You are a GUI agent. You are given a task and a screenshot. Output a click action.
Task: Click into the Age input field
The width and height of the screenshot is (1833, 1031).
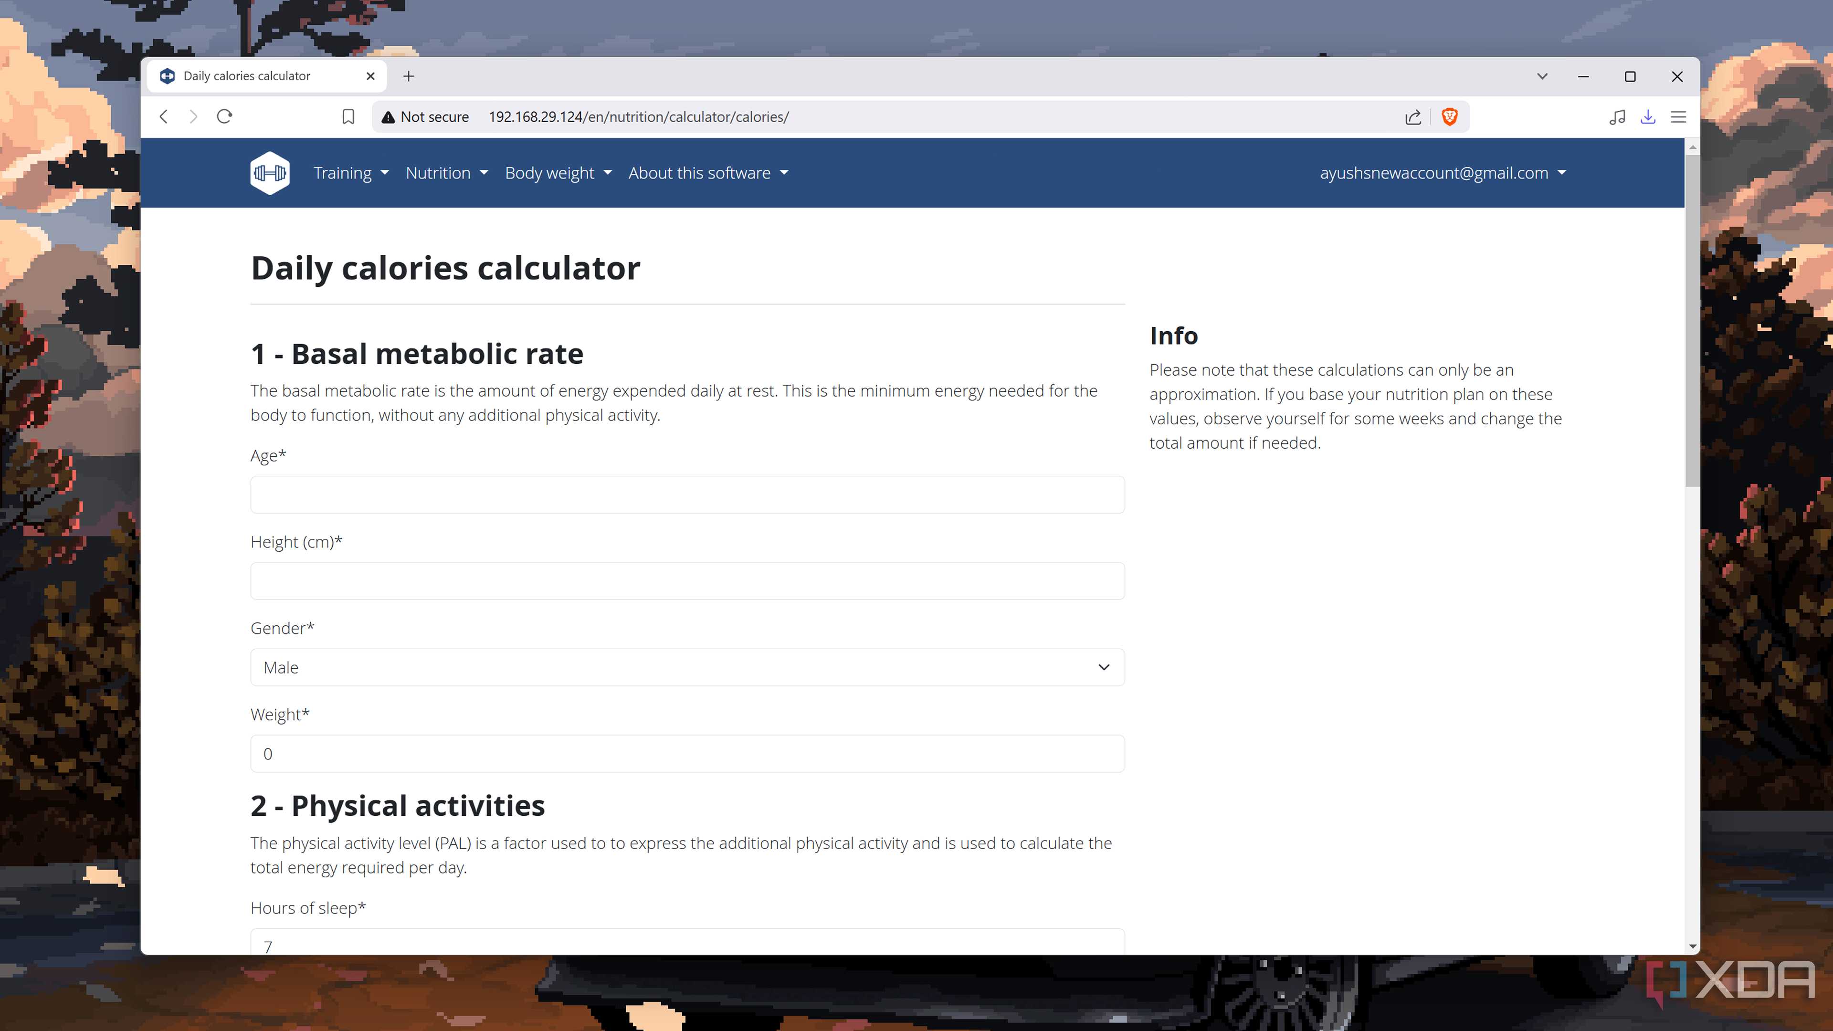[x=687, y=494]
